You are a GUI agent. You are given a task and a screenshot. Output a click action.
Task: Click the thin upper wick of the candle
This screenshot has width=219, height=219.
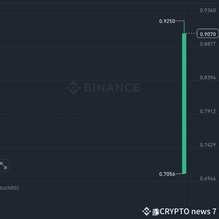[184, 27]
